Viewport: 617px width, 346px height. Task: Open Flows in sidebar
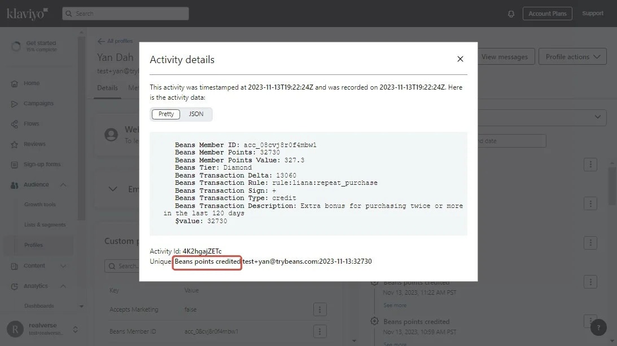(x=31, y=124)
